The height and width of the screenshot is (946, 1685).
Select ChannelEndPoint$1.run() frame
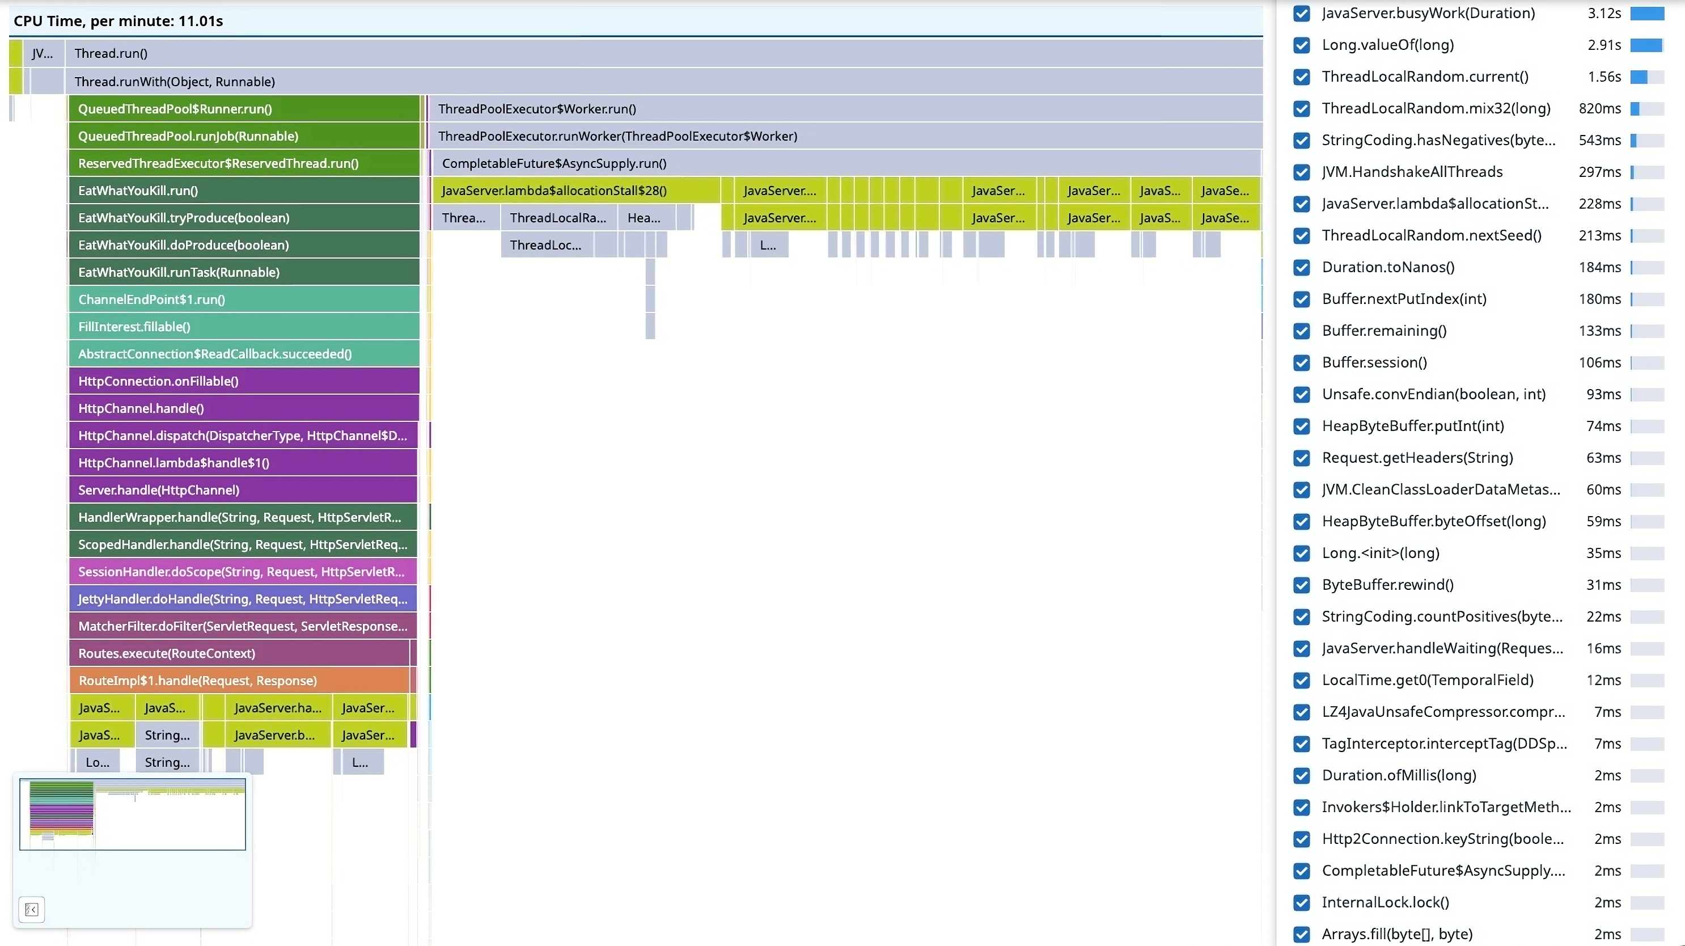243,299
